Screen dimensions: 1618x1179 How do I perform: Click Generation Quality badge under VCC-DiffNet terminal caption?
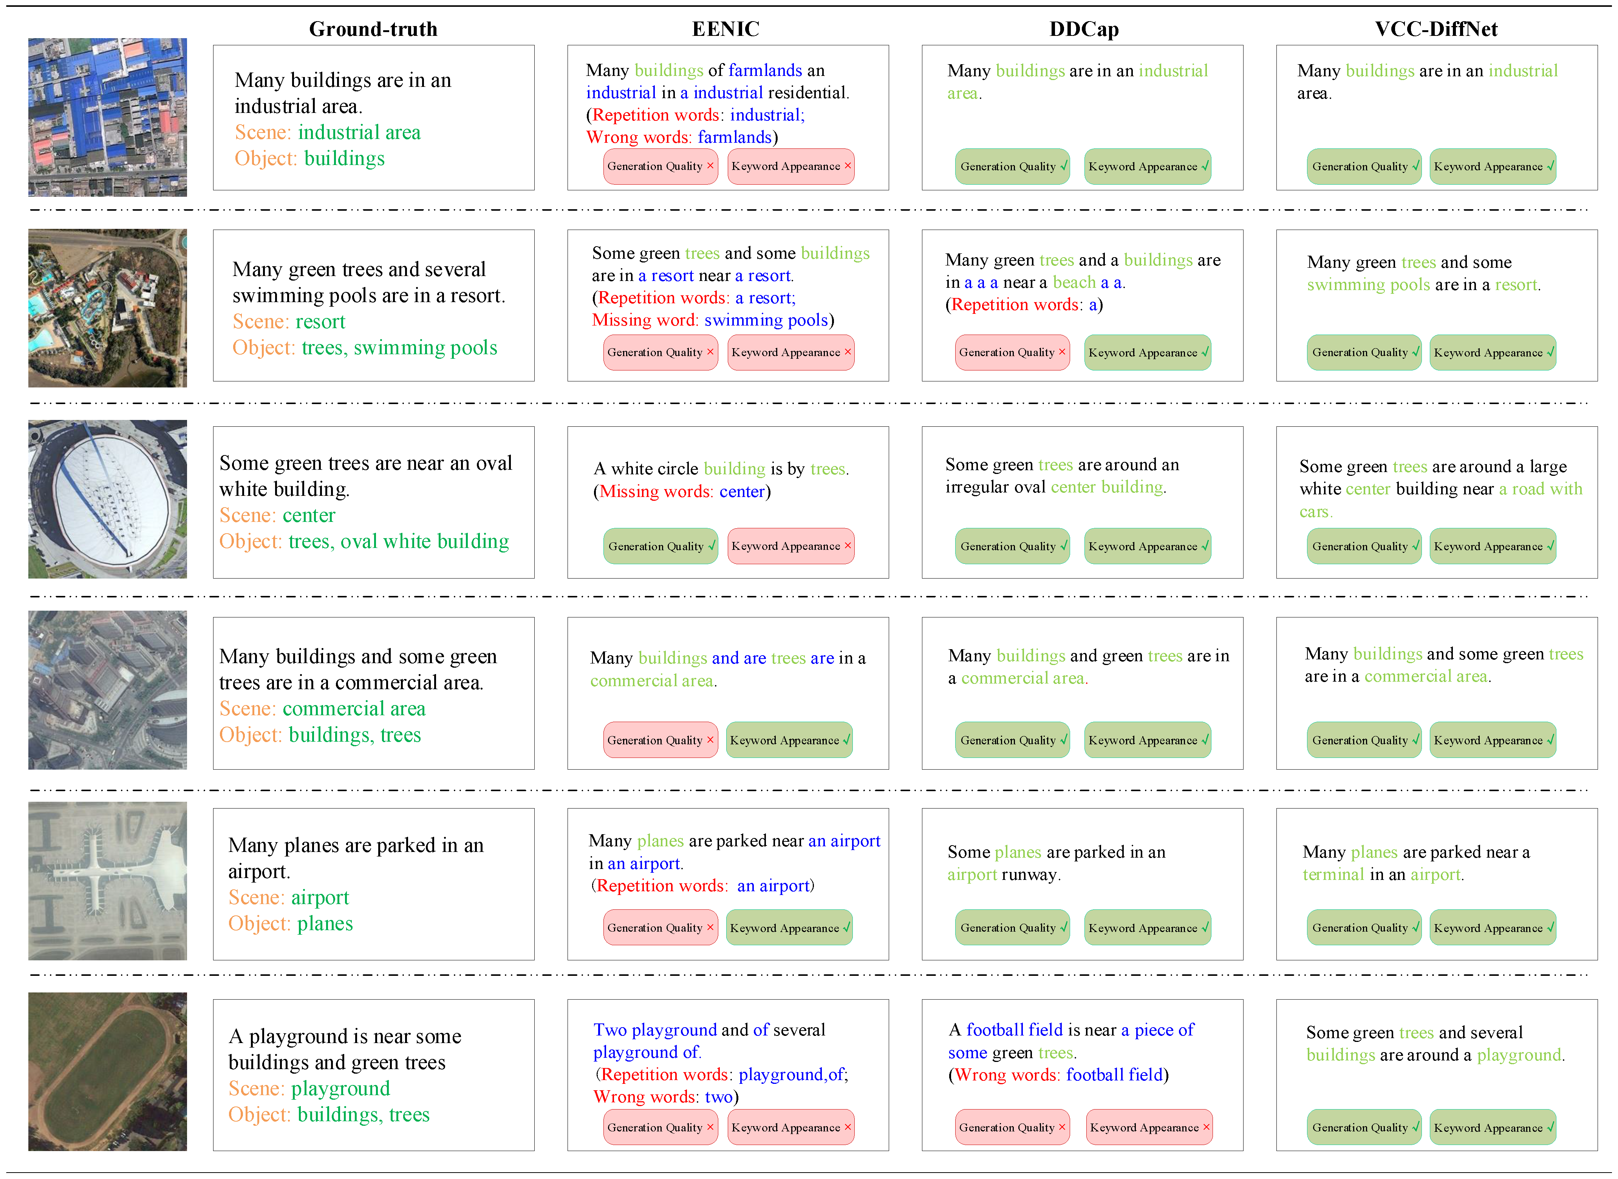(1364, 928)
